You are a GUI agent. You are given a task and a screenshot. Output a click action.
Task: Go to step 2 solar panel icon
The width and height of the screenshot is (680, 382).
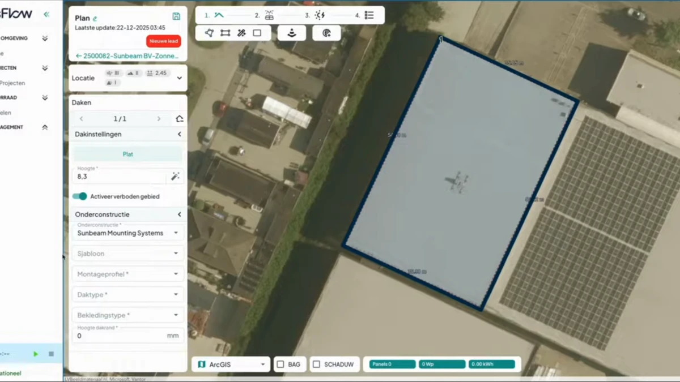[x=269, y=15]
